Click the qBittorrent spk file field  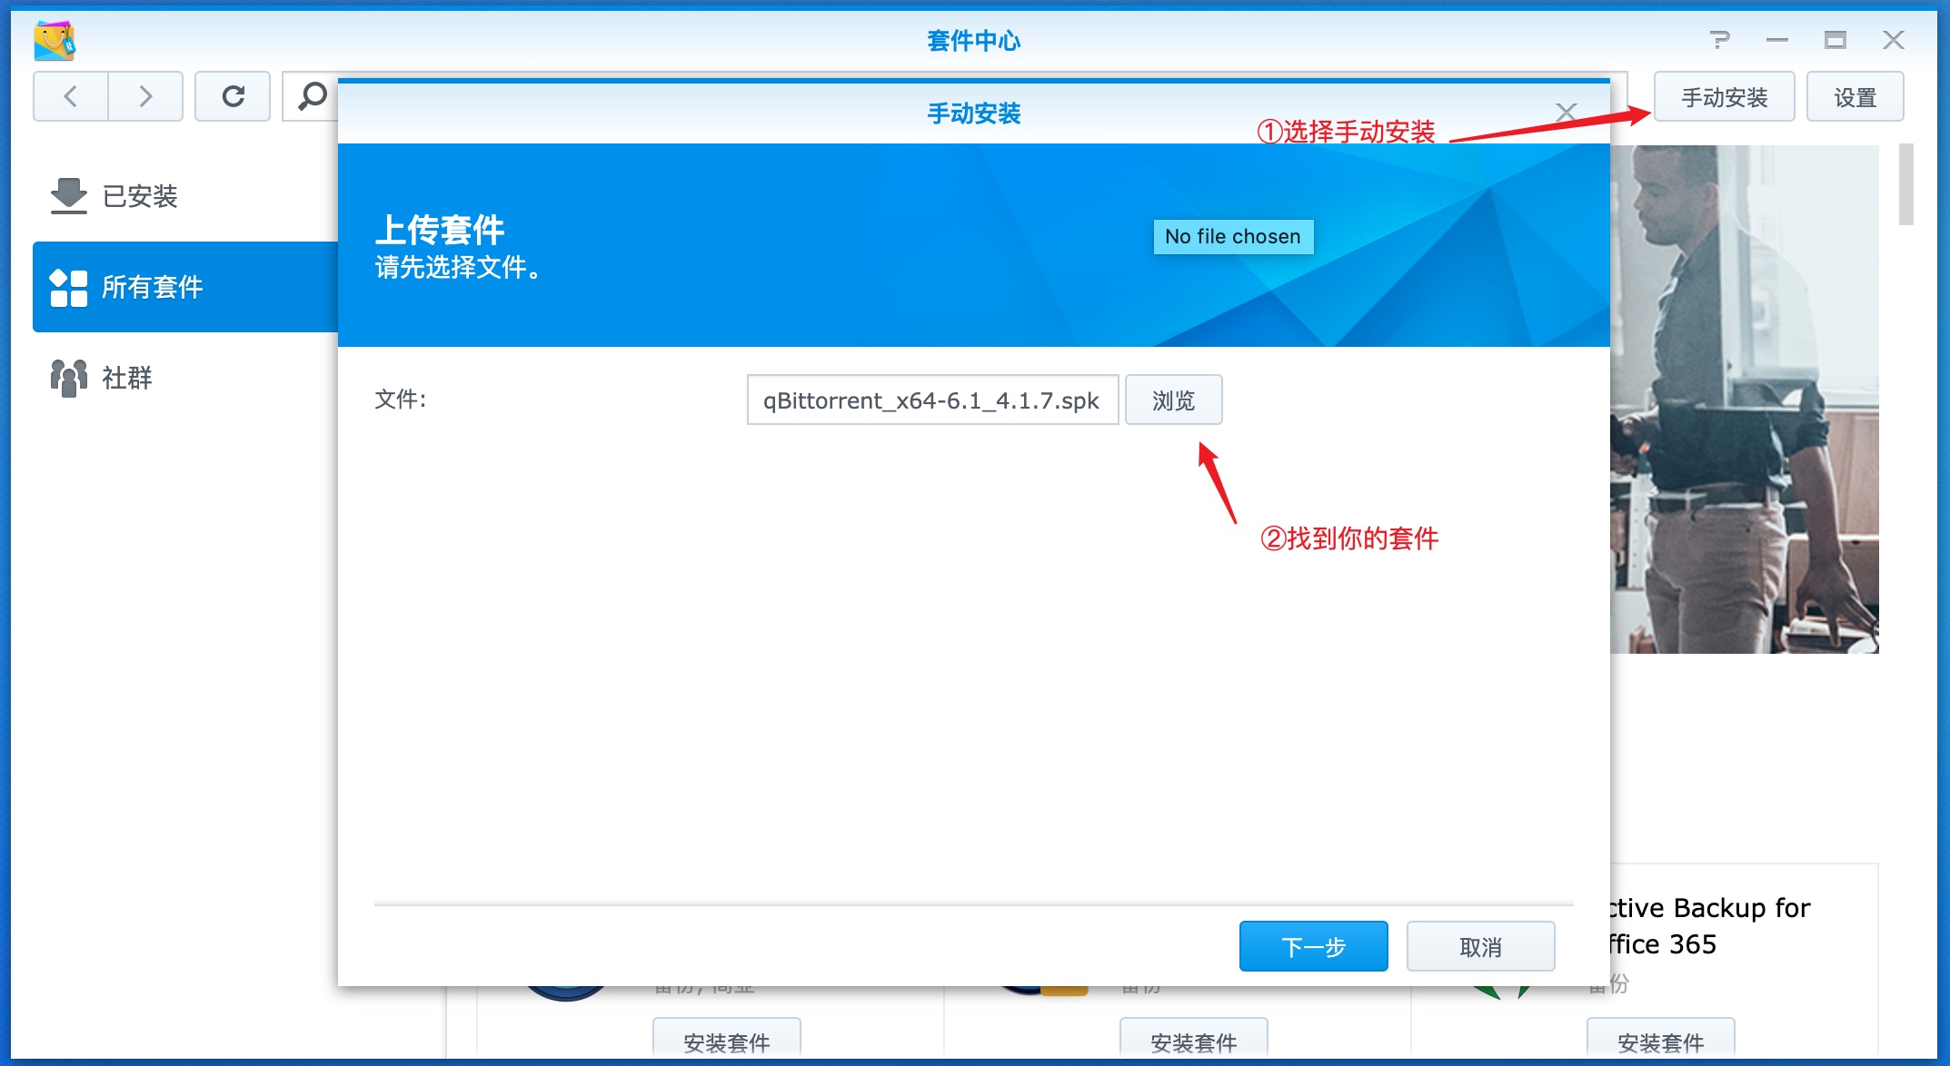[932, 400]
